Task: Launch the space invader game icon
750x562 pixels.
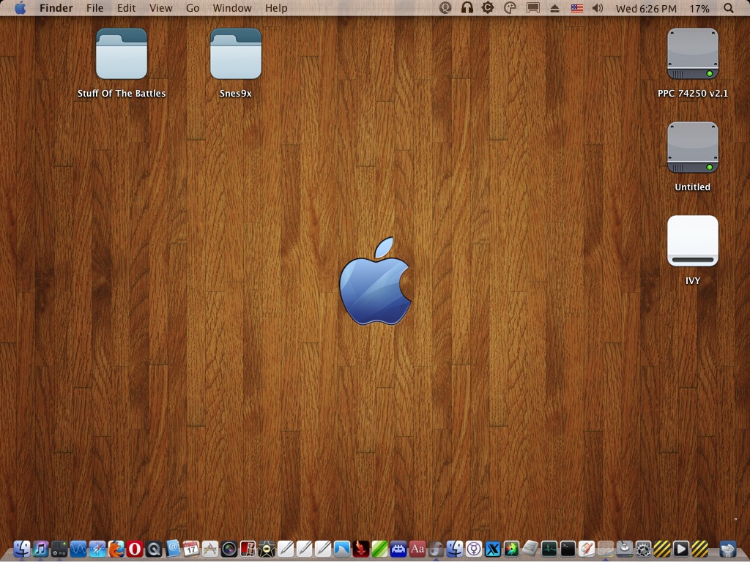Action: click(398, 549)
